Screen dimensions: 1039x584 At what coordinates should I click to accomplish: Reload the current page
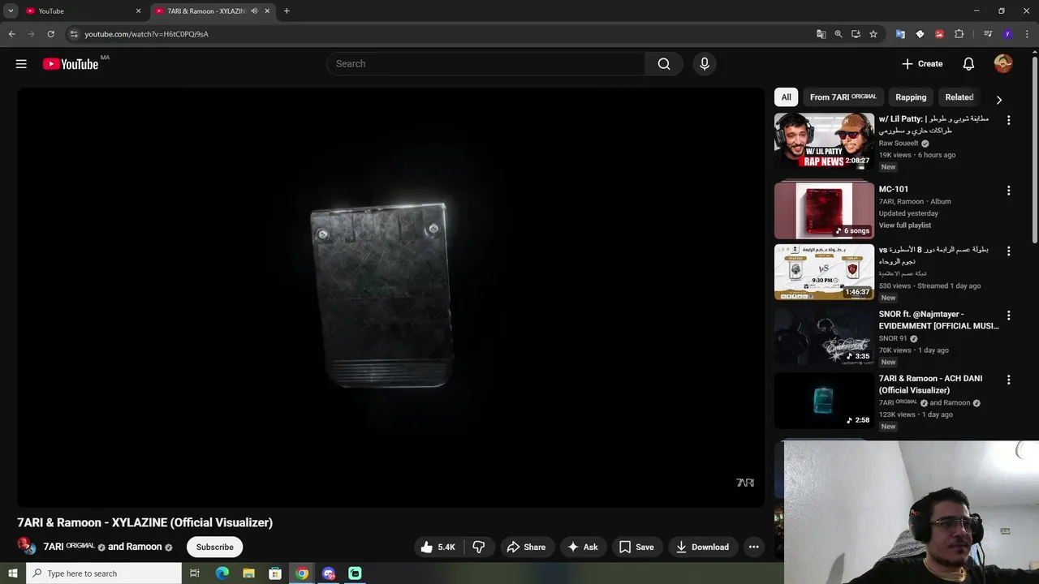(x=50, y=34)
